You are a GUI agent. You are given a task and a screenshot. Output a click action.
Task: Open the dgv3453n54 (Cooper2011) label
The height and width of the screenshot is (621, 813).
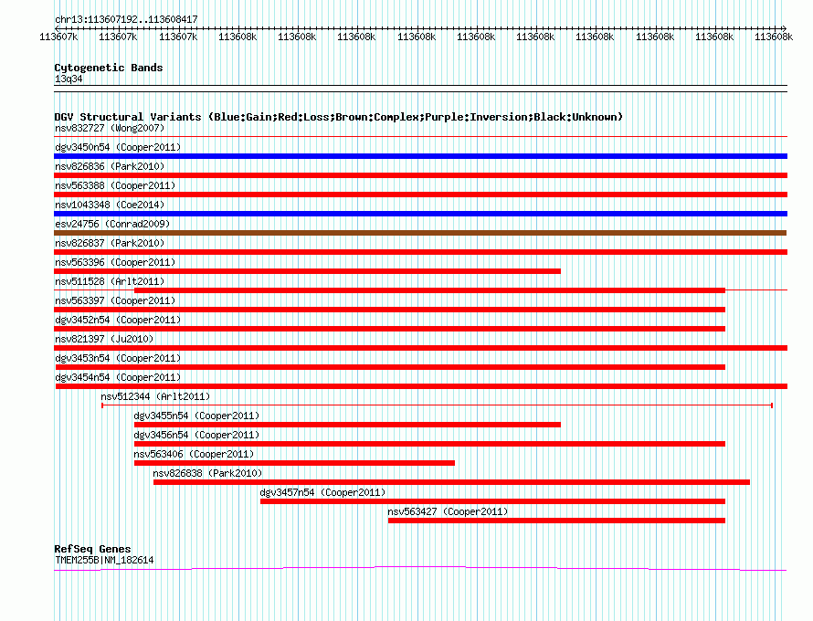[x=118, y=358]
